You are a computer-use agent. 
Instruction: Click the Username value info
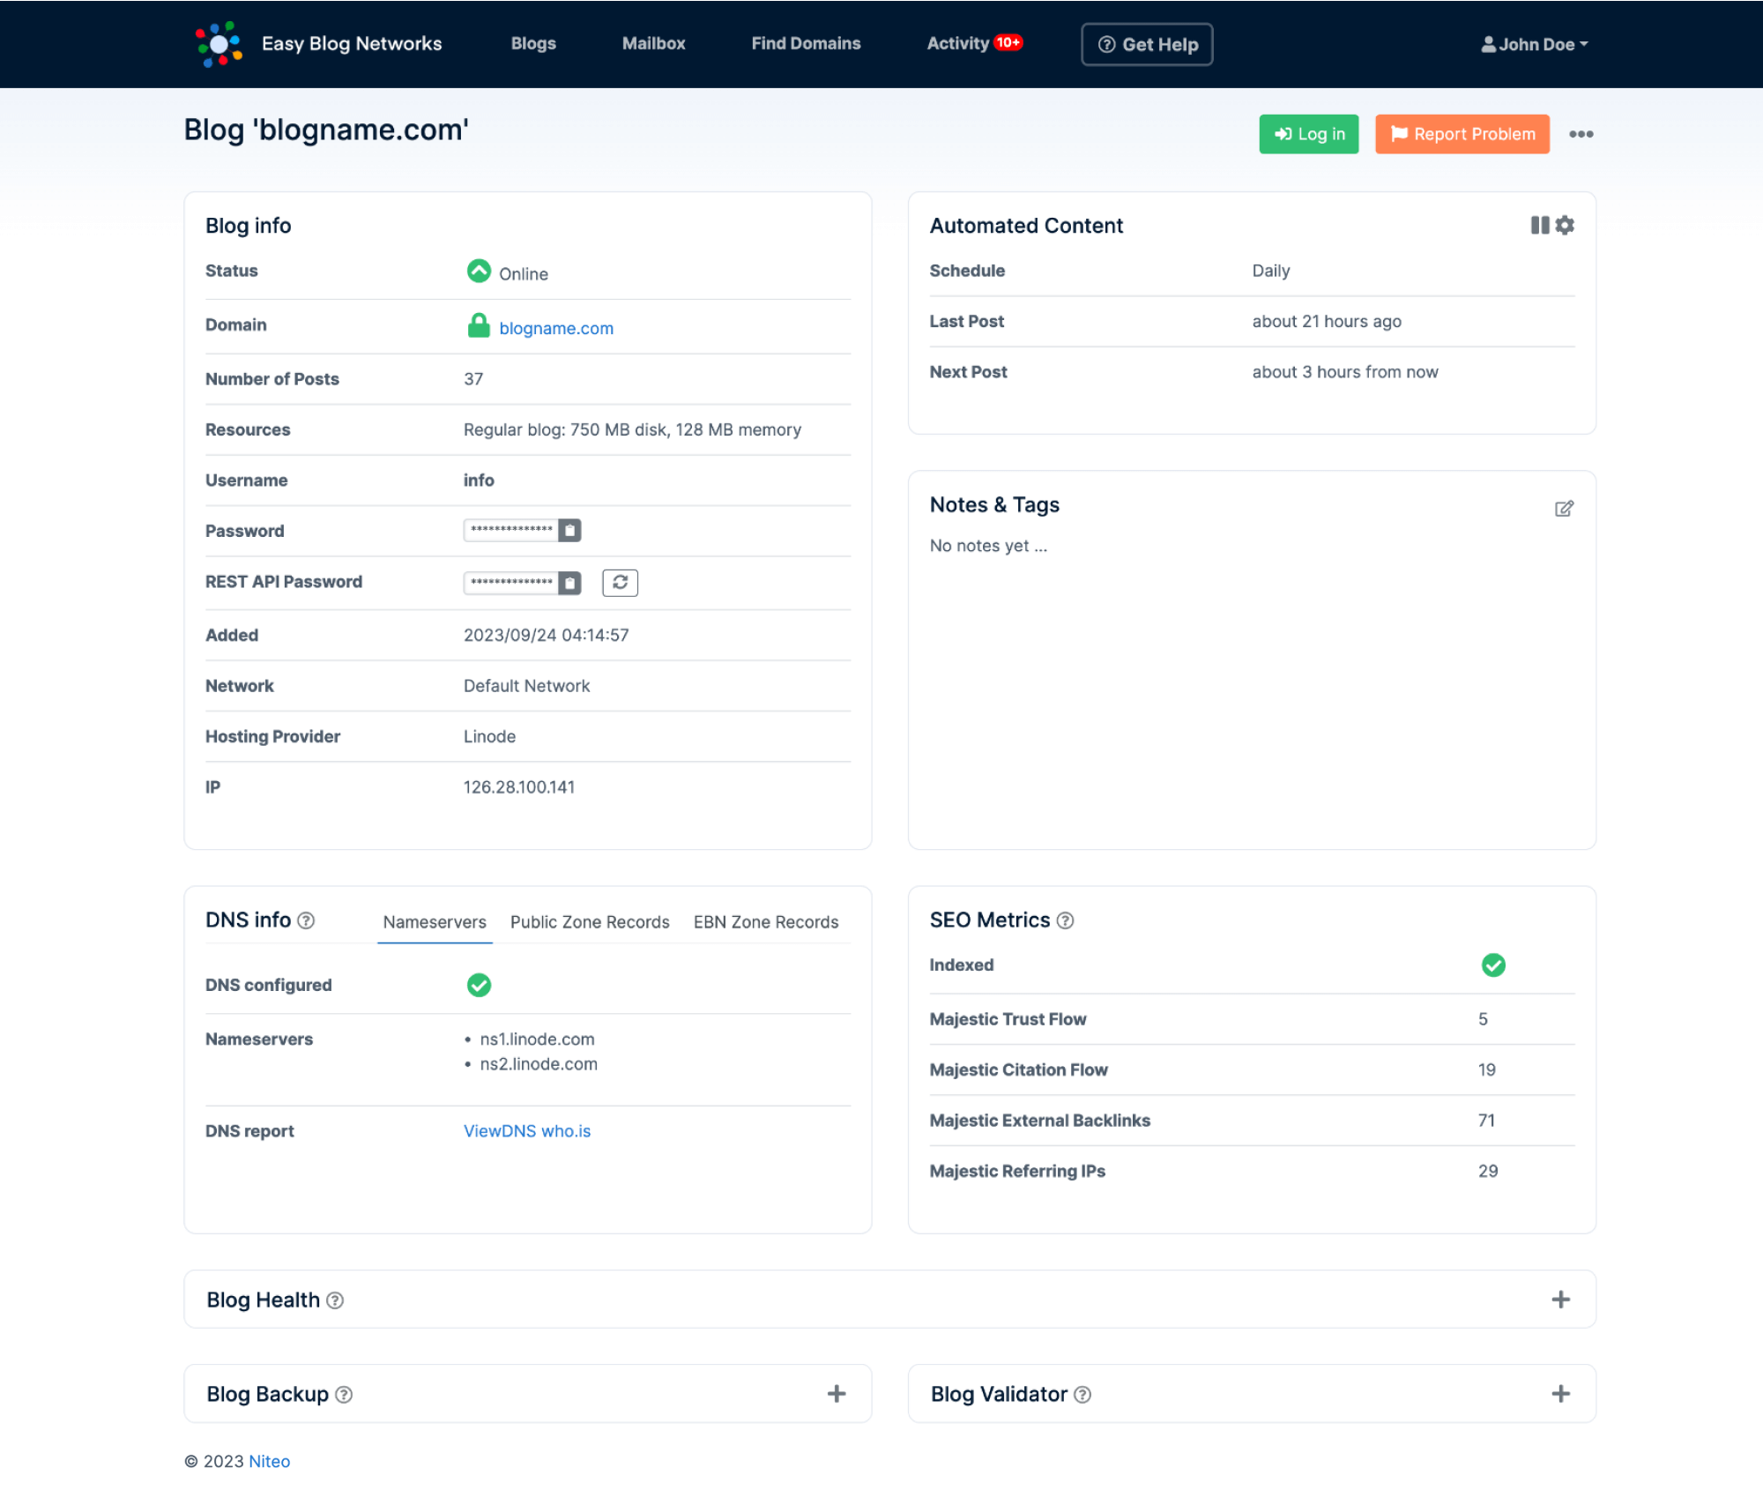click(x=479, y=481)
